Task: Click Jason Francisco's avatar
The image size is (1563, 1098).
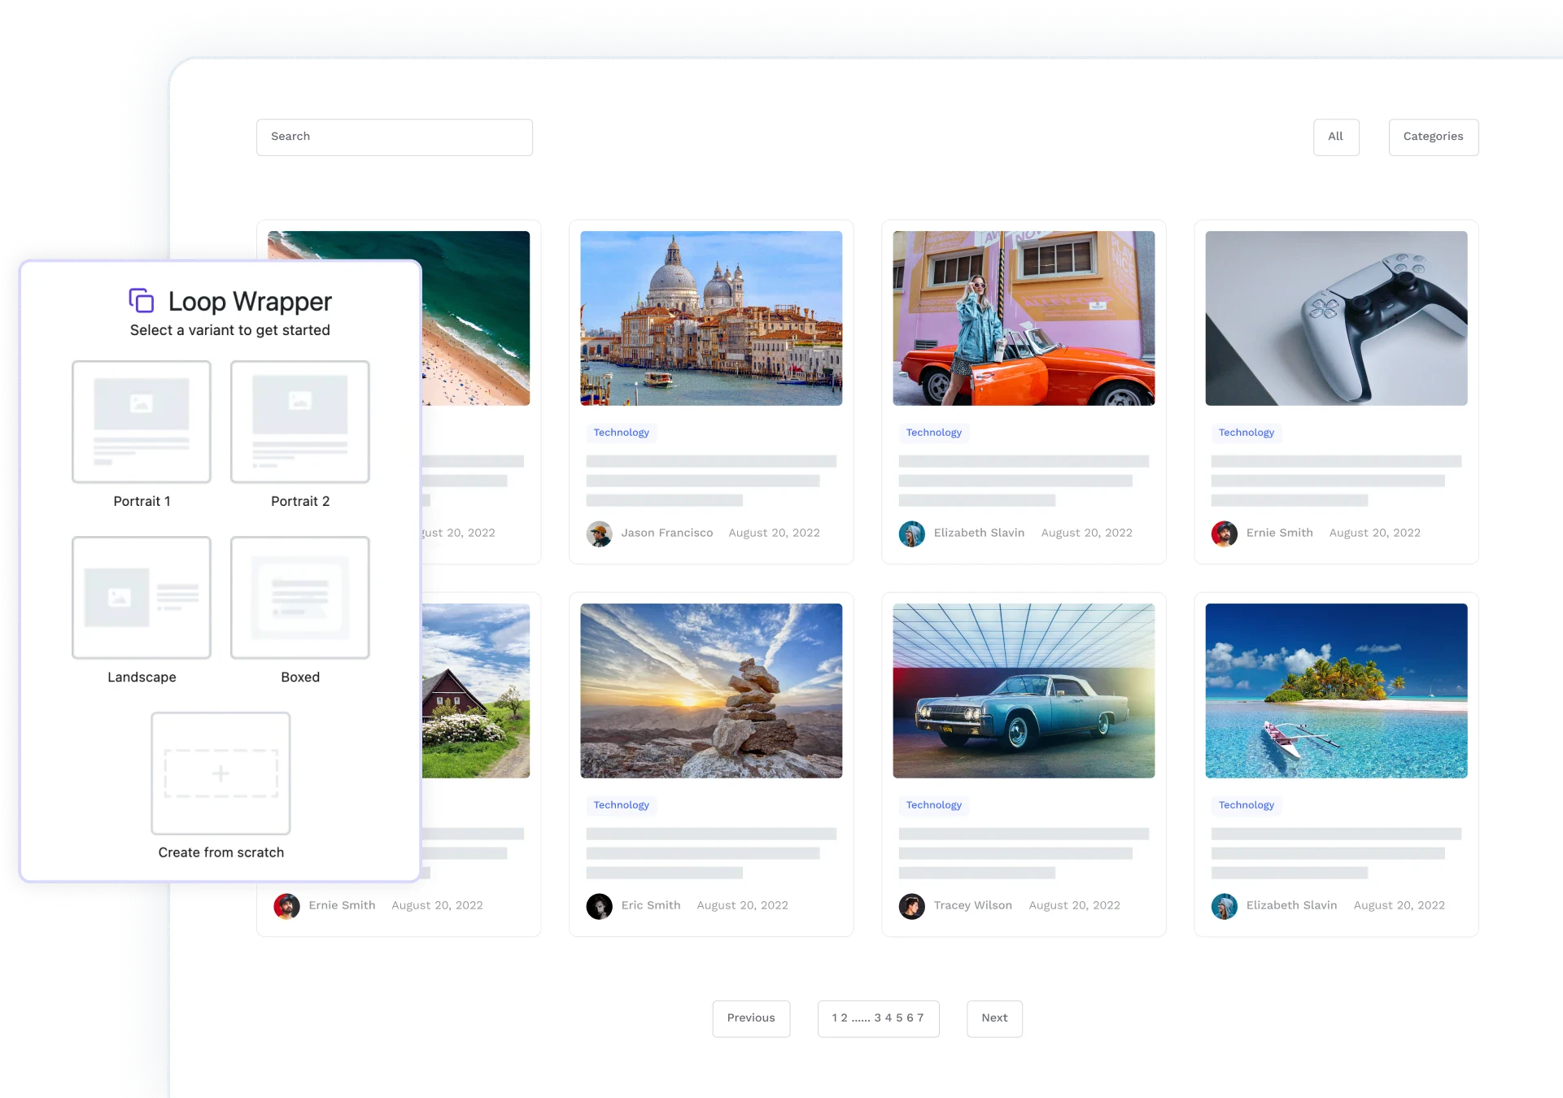Action: pyautogui.click(x=600, y=534)
